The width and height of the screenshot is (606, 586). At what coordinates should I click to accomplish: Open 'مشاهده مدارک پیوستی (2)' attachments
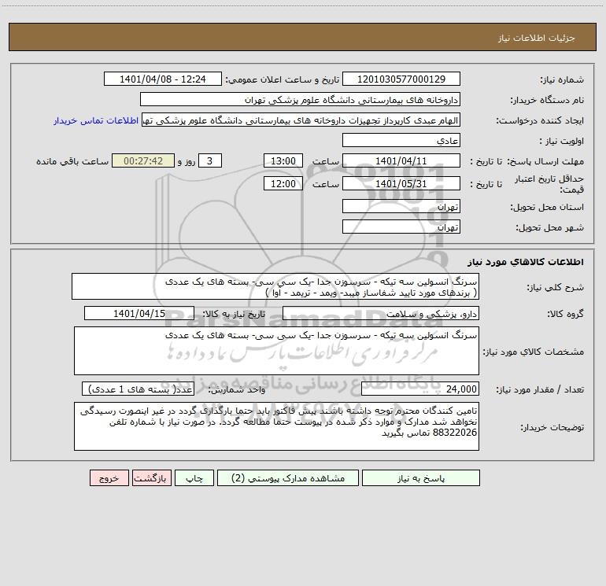[288, 478]
